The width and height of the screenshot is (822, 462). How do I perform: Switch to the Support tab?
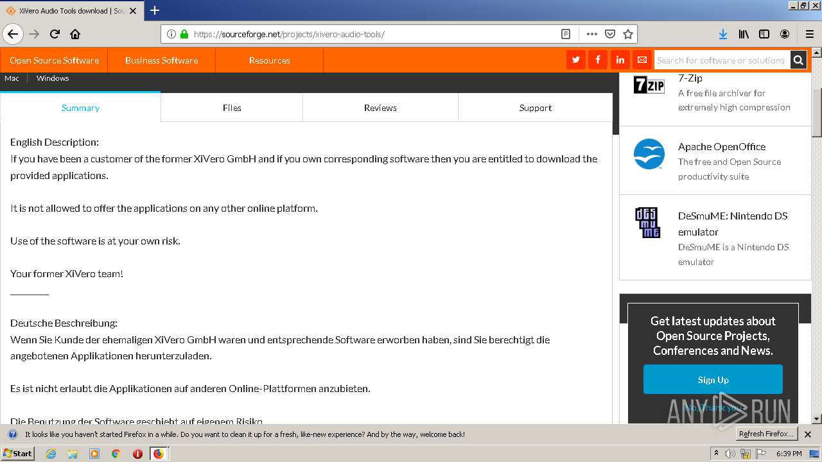click(x=536, y=108)
